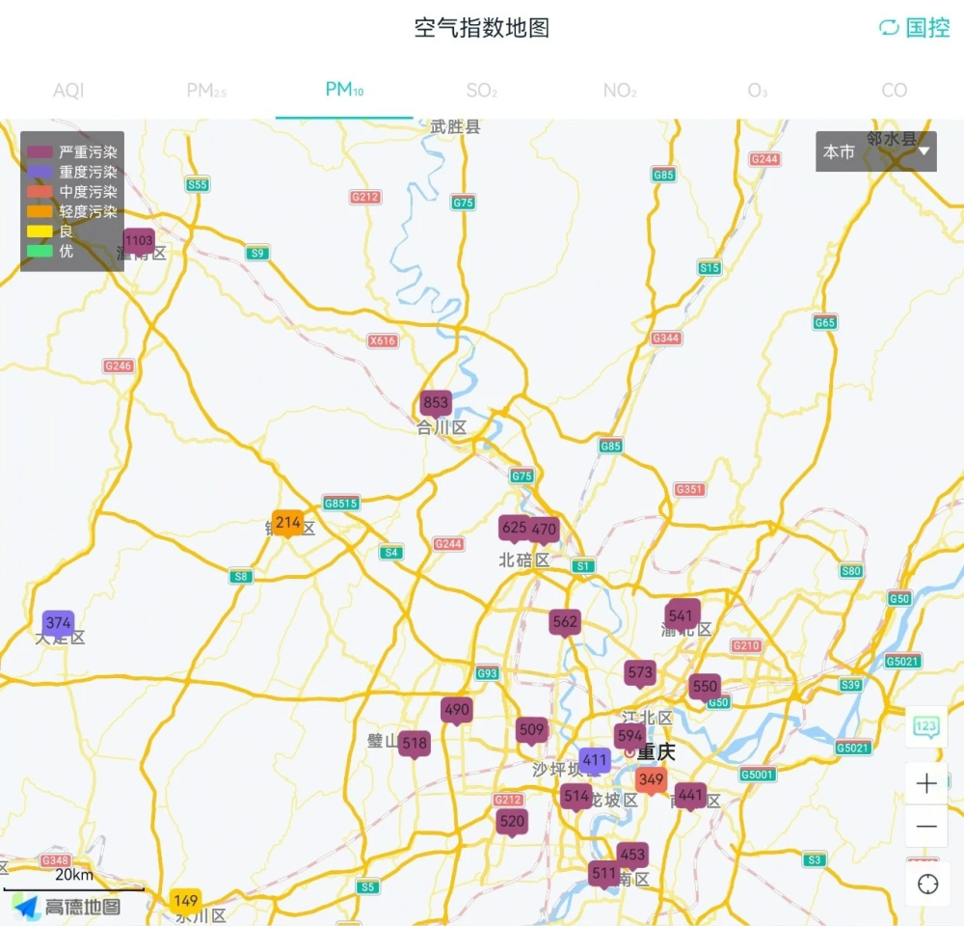Click the zoom out minus icon
The height and width of the screenshot is (926, 964).
(x=924, y=827)
